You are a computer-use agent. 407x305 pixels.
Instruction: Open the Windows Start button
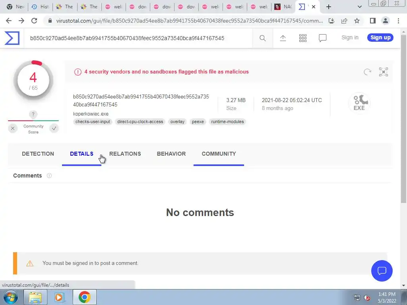[x=11, y=297]
